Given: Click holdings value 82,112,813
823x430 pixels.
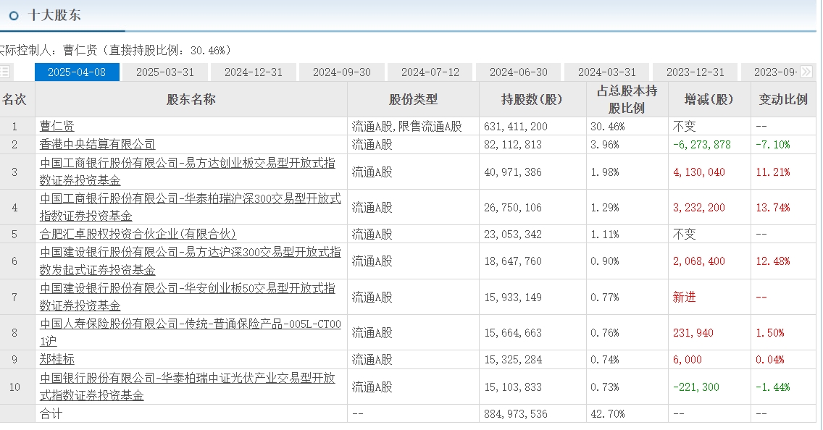Looking at the screenshot, I should pyautogui.click(x=513, y=144).
